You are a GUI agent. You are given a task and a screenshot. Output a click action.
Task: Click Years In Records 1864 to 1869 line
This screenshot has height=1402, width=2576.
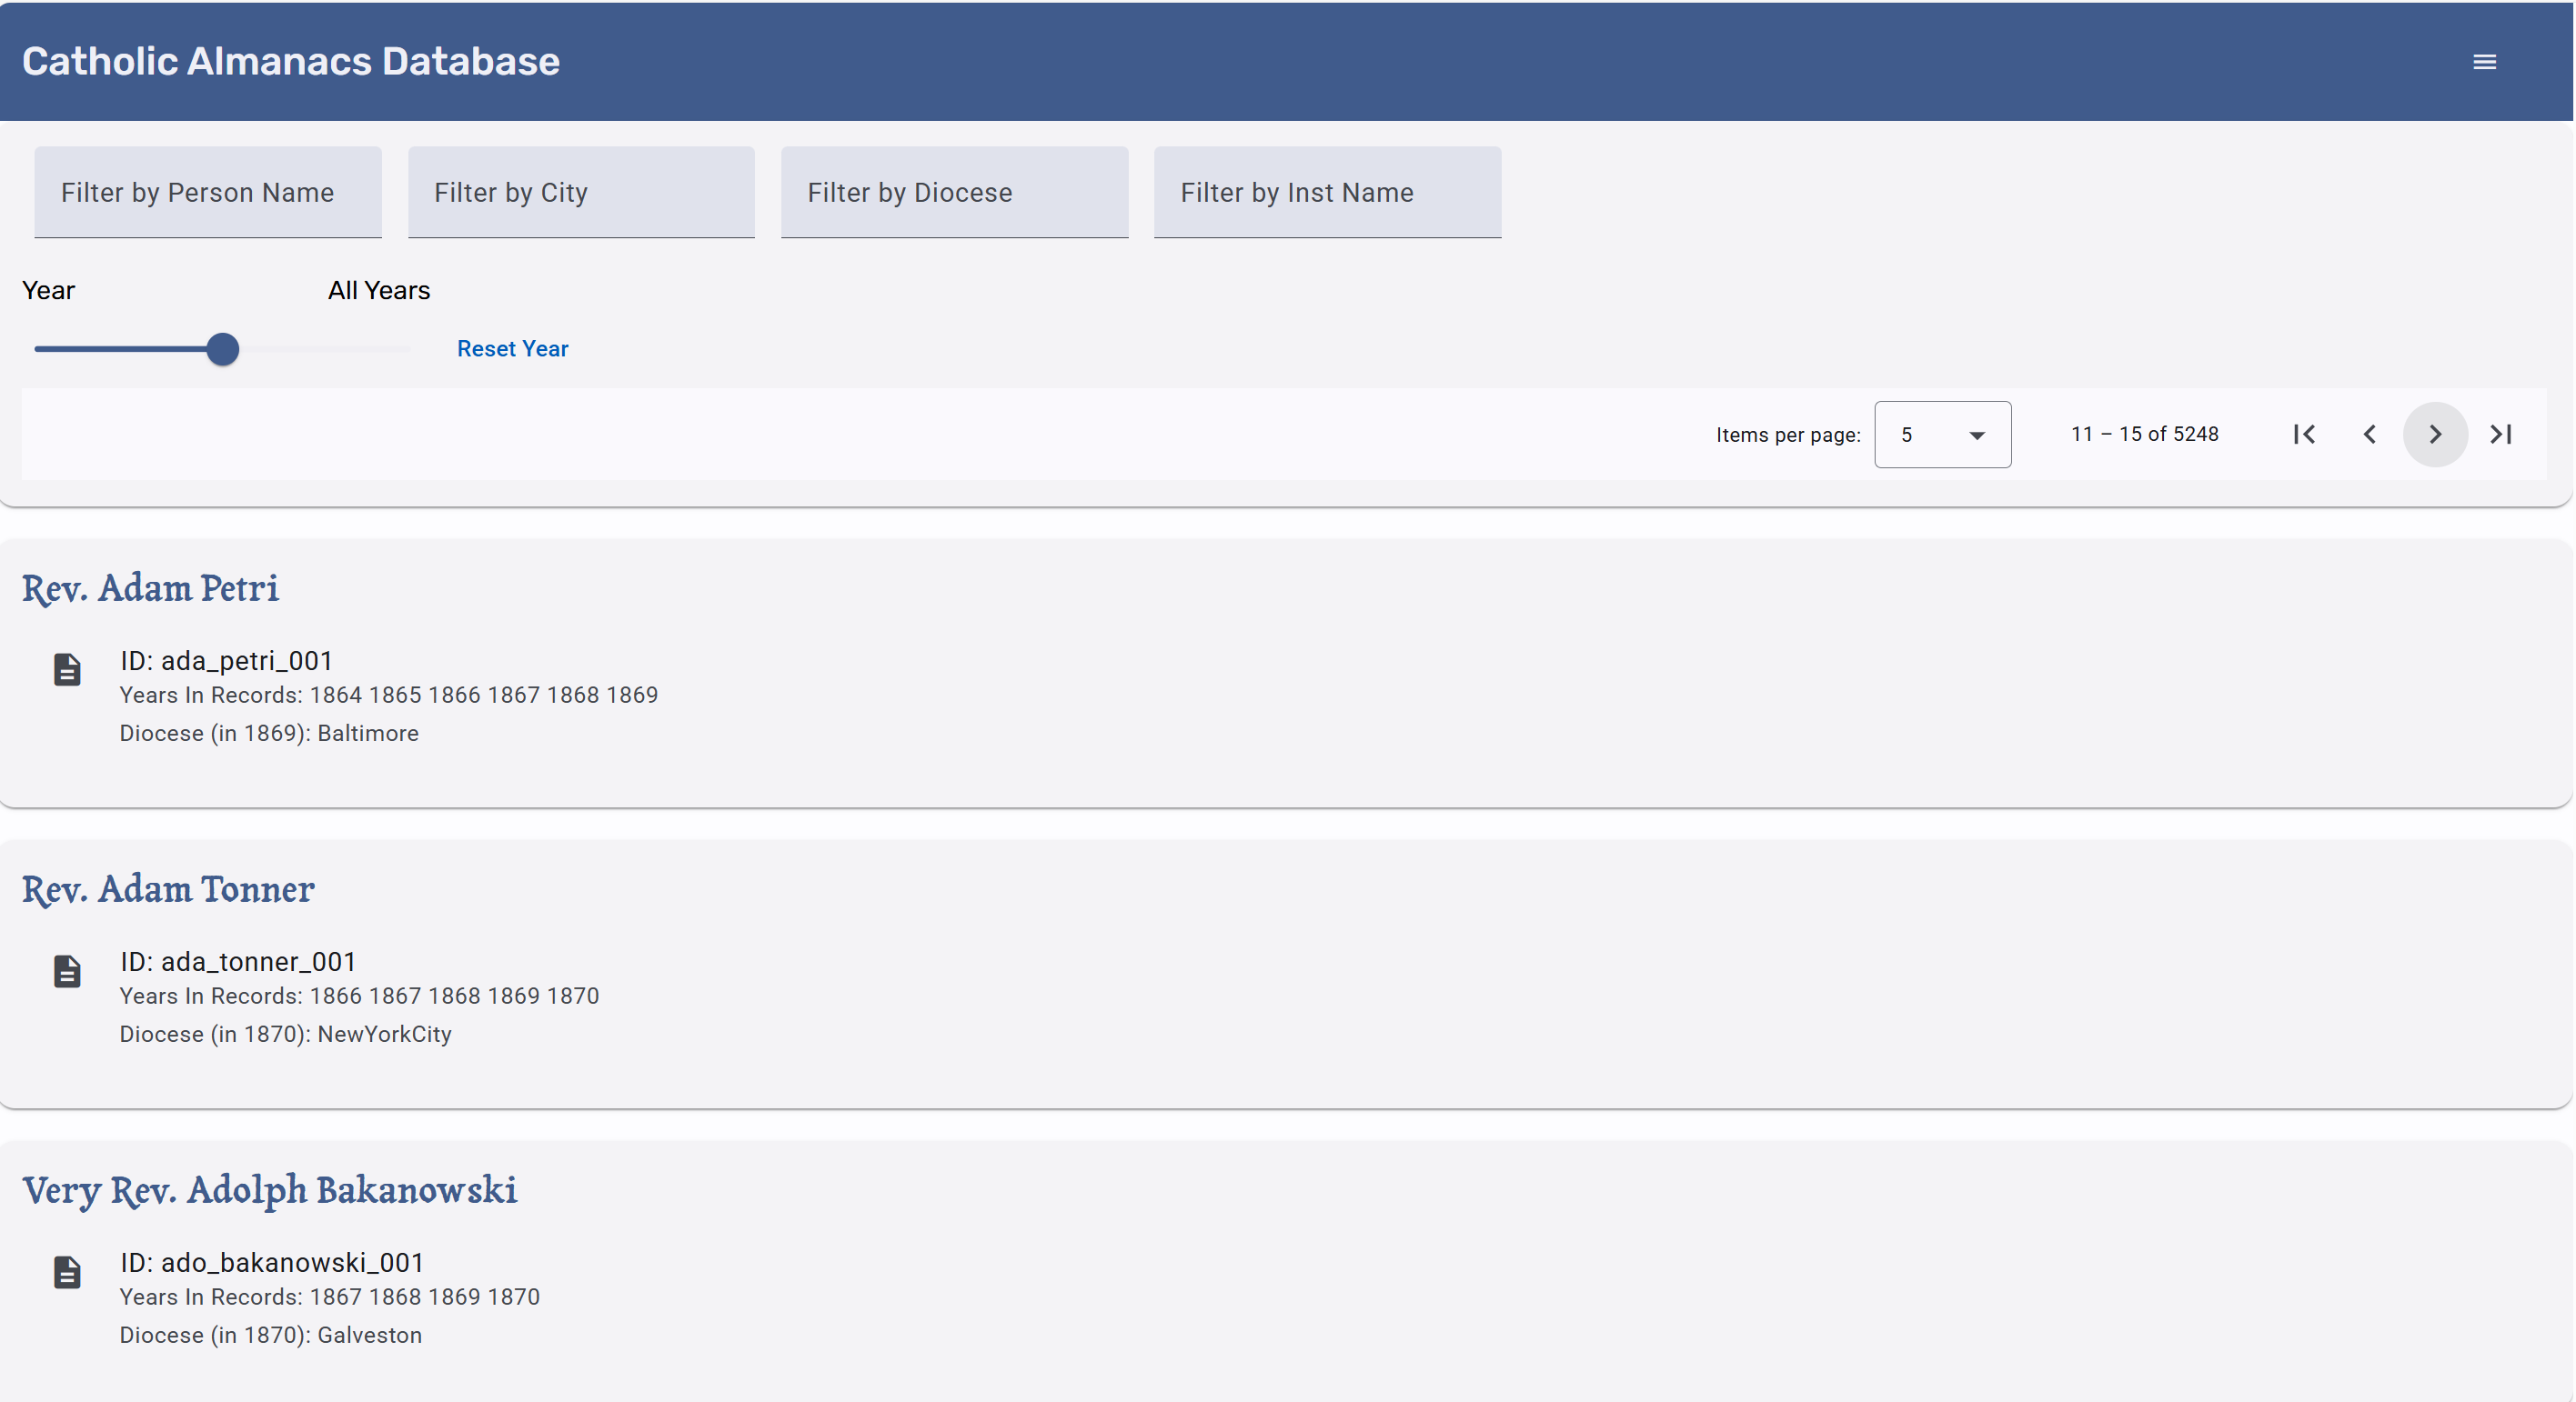(x=389, y=695)
